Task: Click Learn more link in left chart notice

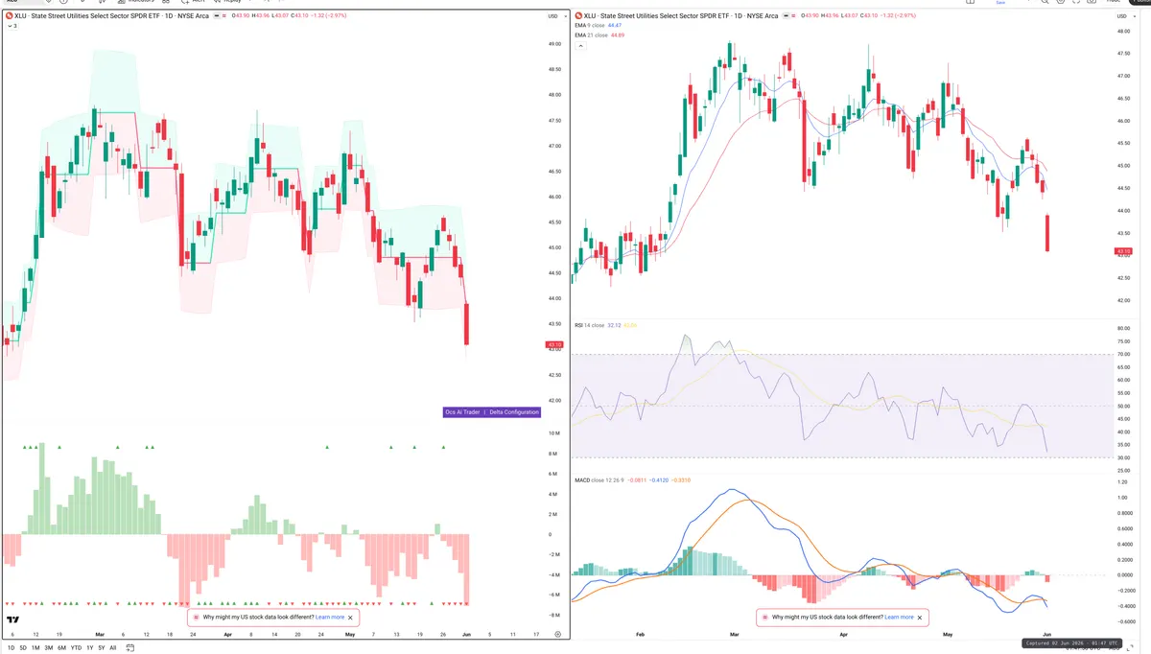Action: point(330,618)
